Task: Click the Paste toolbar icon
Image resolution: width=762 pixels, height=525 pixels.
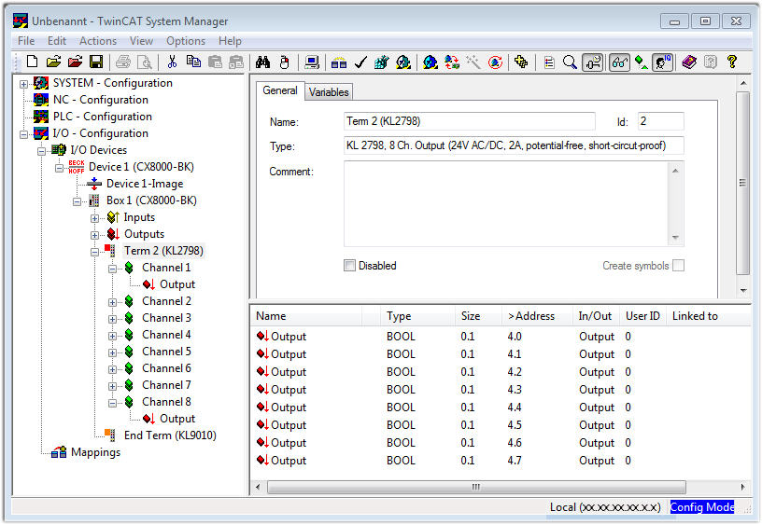Action: (x=215, y=62)
